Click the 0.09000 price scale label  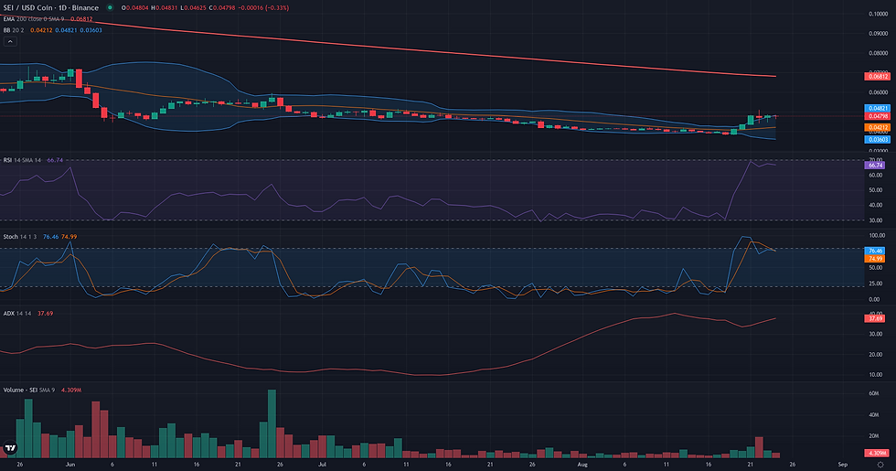[878, 34]
